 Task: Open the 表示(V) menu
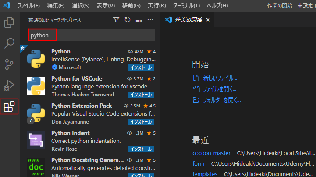pyautogui.click(x=106, y=5)
